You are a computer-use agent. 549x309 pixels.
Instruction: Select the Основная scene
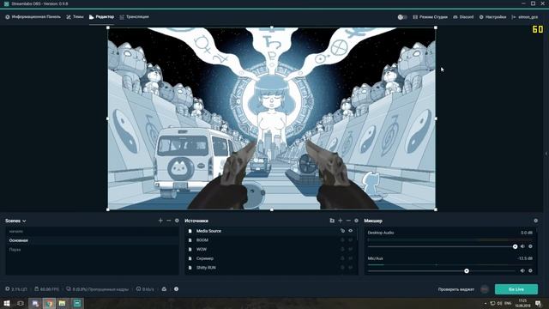point(92,240)
